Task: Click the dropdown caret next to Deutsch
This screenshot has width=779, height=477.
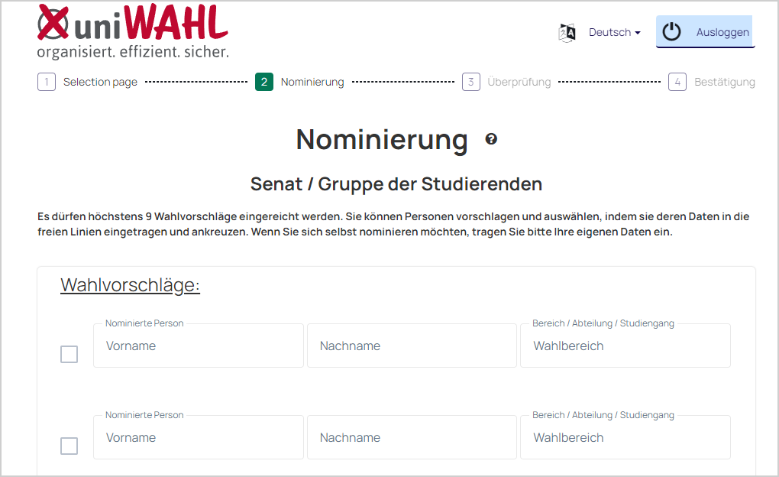Action: pos(638,33)
